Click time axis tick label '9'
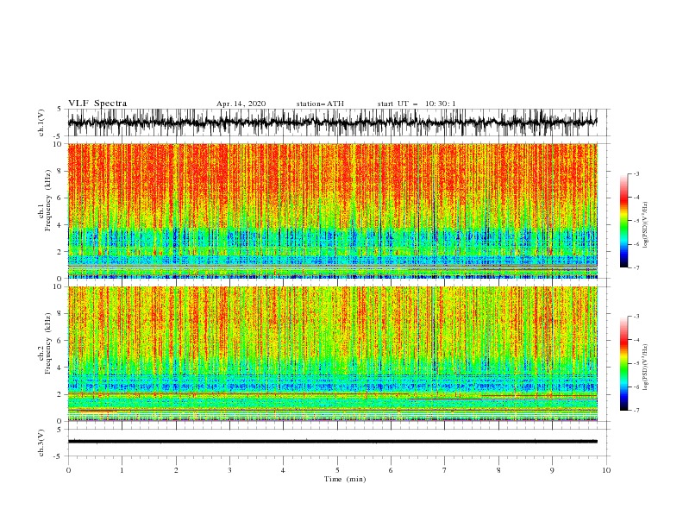The image size is (683, 528). coord(552,470)
